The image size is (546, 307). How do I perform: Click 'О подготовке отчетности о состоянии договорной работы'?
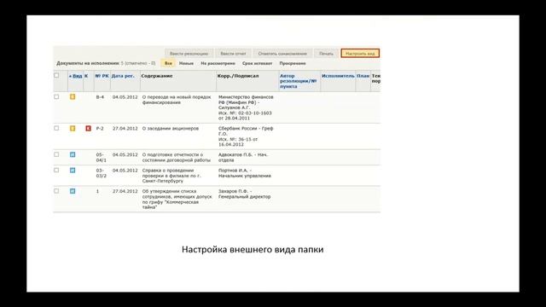(177, 157)
